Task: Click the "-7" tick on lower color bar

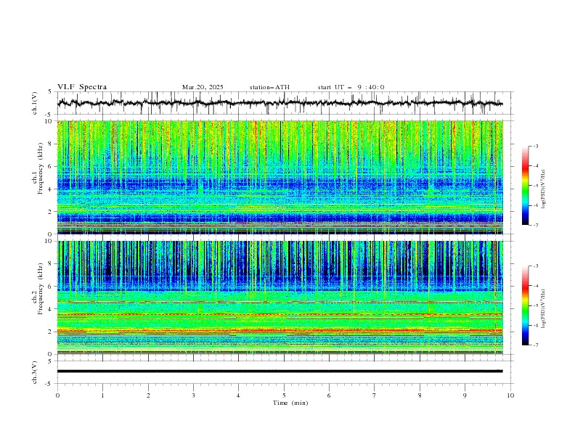Action: pos(536,345)
